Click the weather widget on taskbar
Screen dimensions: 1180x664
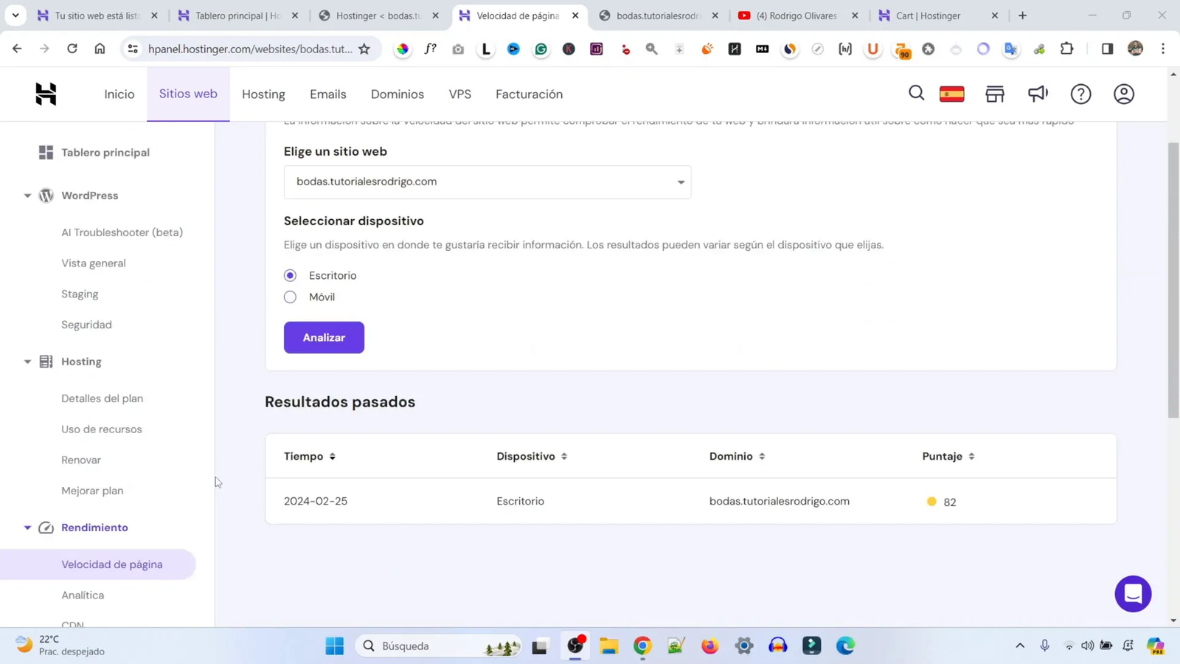tap(60, 646)
